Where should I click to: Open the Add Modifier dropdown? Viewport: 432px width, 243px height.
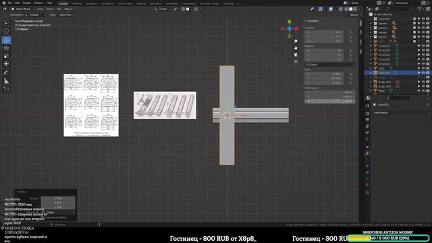[x=401, y=113]
